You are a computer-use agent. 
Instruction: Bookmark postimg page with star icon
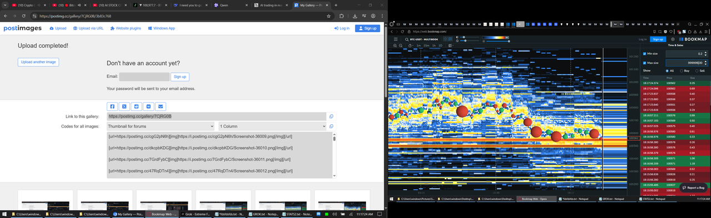click(329, 16)
